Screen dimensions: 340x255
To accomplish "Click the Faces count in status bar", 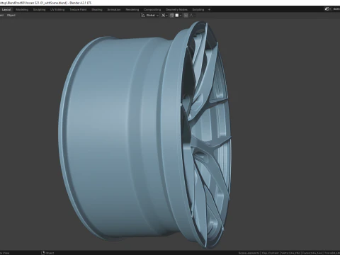I will click(x=312, y=253).
